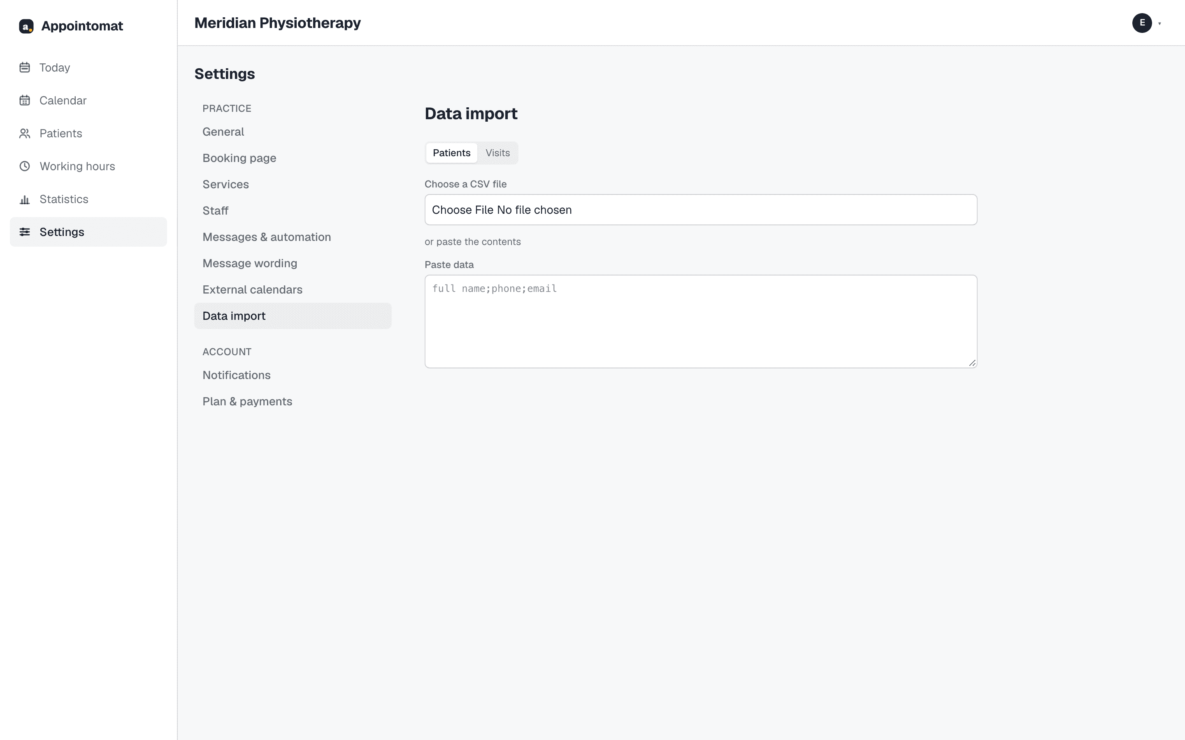
Task: Click the 'or paste the contents' text
Action: pyautogui.click(x=472, y=242)
